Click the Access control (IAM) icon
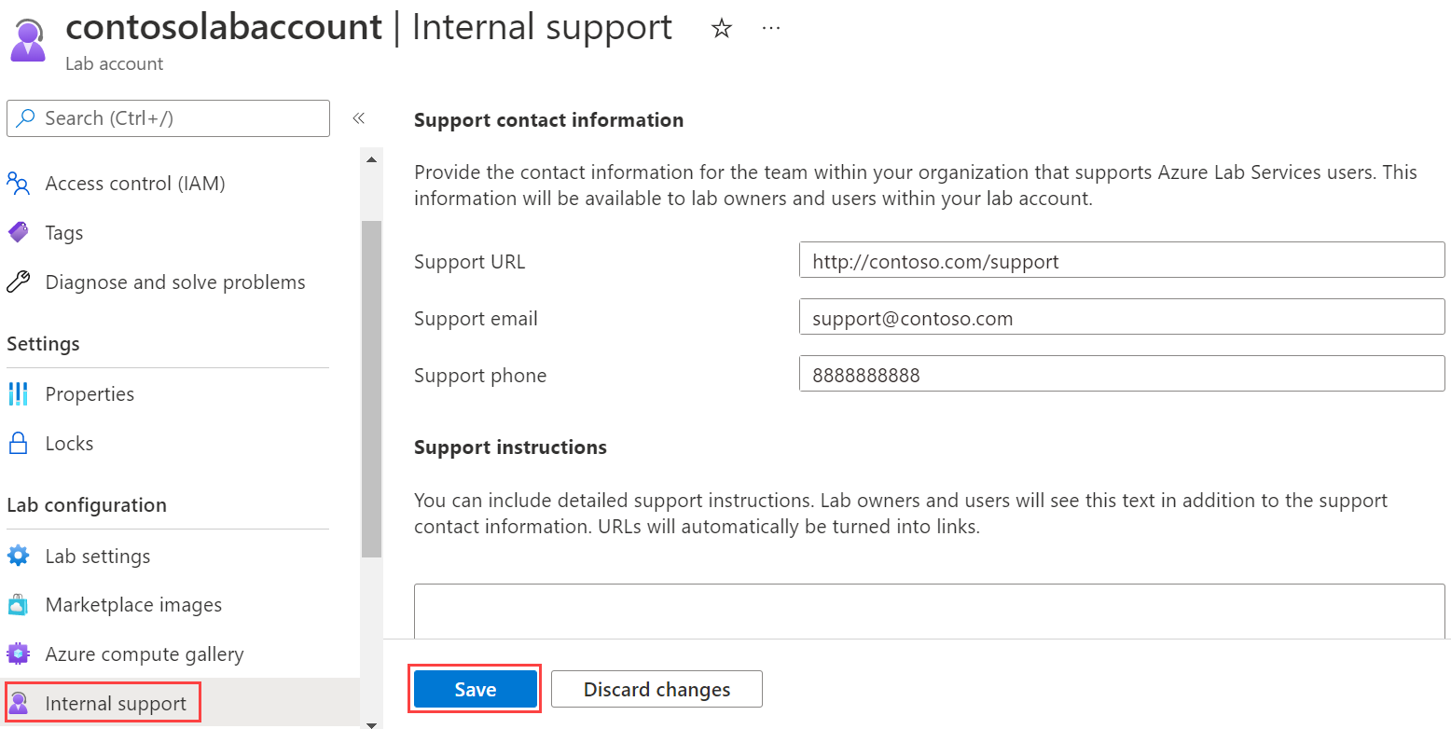The width and height of the screenshot is (1451, 729). [x=18, y=184]
